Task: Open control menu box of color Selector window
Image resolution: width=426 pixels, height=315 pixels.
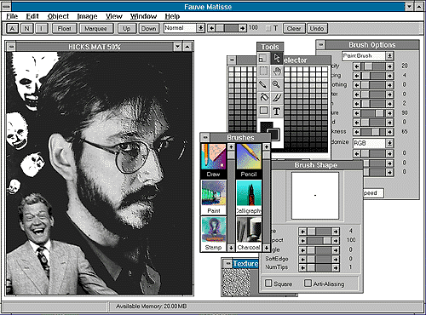Action: pos(232,60)
